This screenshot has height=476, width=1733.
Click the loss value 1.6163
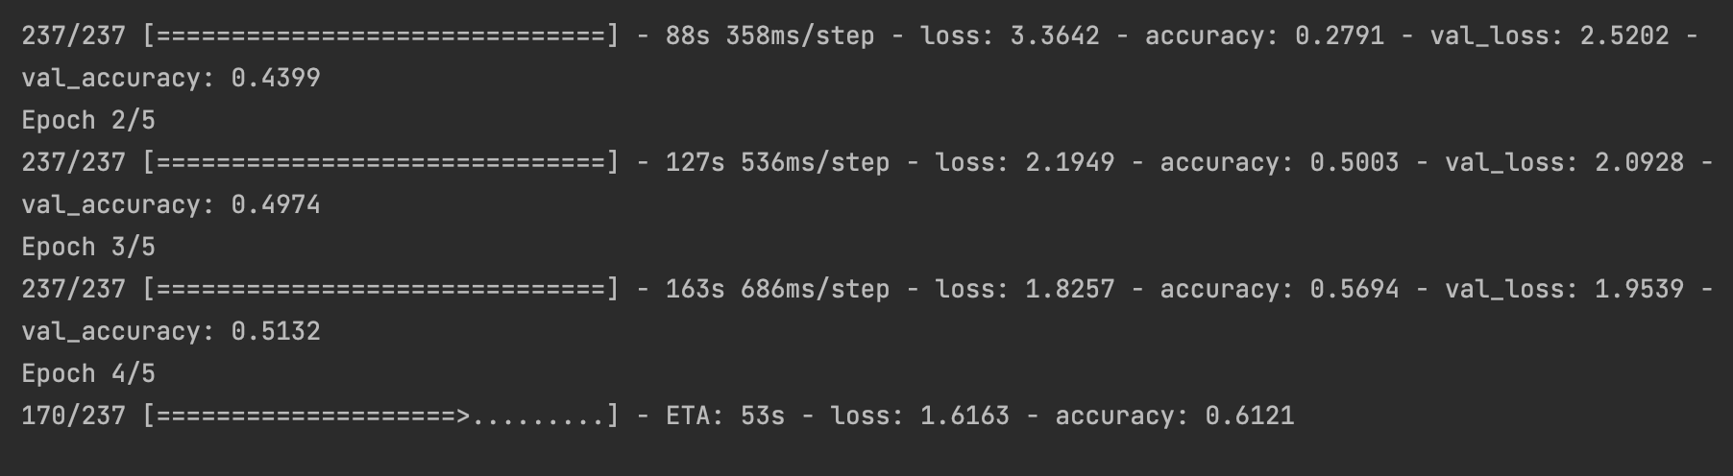(x=964, y=416)
